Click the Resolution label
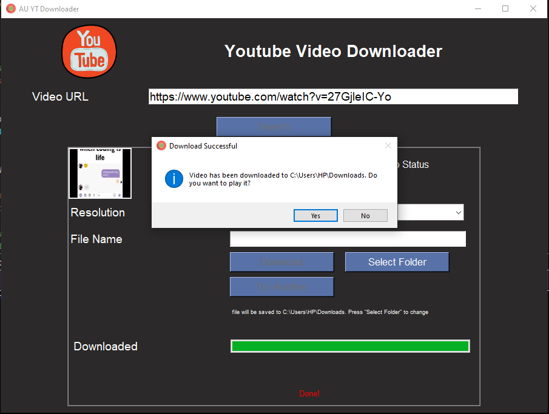The image size is (549, 414). [98, 212]
